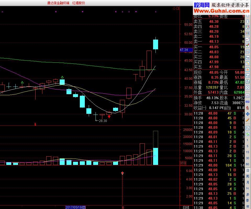Click the 2017/05/18/四 date label
This screenshot has width=251, height=209.
75,207
